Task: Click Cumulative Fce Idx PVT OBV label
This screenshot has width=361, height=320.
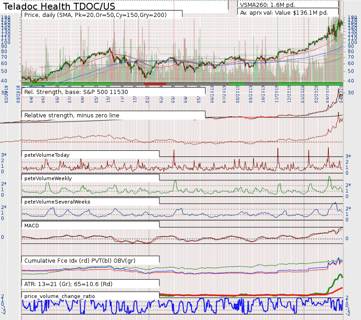Action: tap(79, 261)
